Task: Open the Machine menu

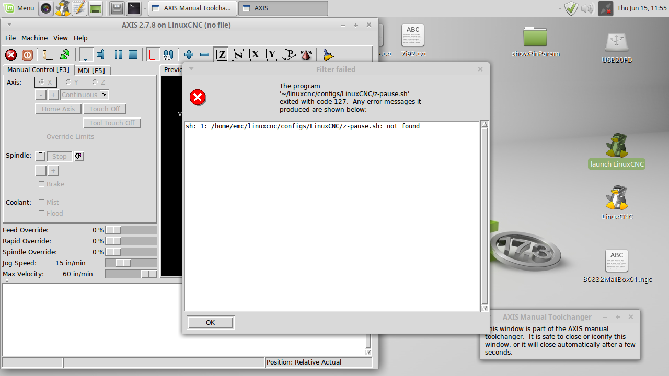Action: click(34, 38)
